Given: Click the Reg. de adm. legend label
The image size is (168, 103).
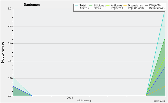Looking at the screenshot, I should pyautogui.click(x=136, y=8).
